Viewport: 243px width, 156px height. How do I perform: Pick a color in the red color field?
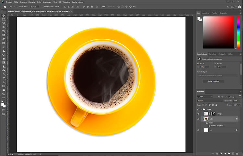pyautogui.click(x=218, y=32)
